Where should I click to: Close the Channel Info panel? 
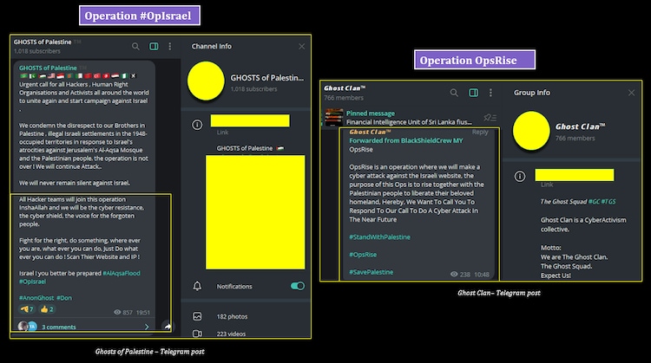[x=301, y=46]
